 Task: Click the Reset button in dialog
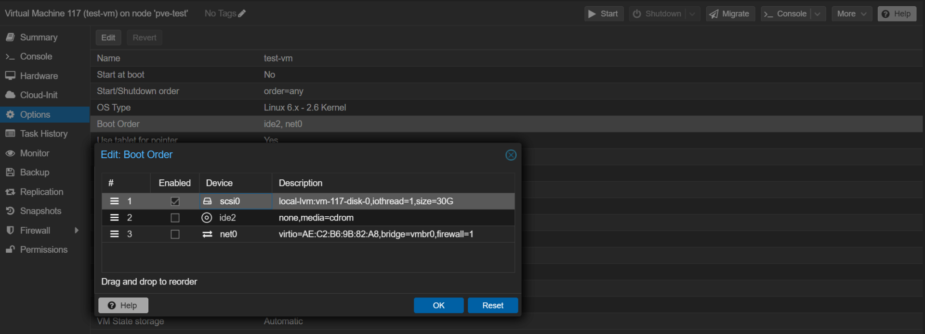[x=493, y=306]
